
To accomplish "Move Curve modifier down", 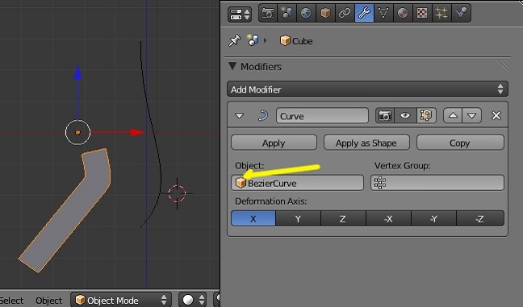I will (x=471, y=115).
